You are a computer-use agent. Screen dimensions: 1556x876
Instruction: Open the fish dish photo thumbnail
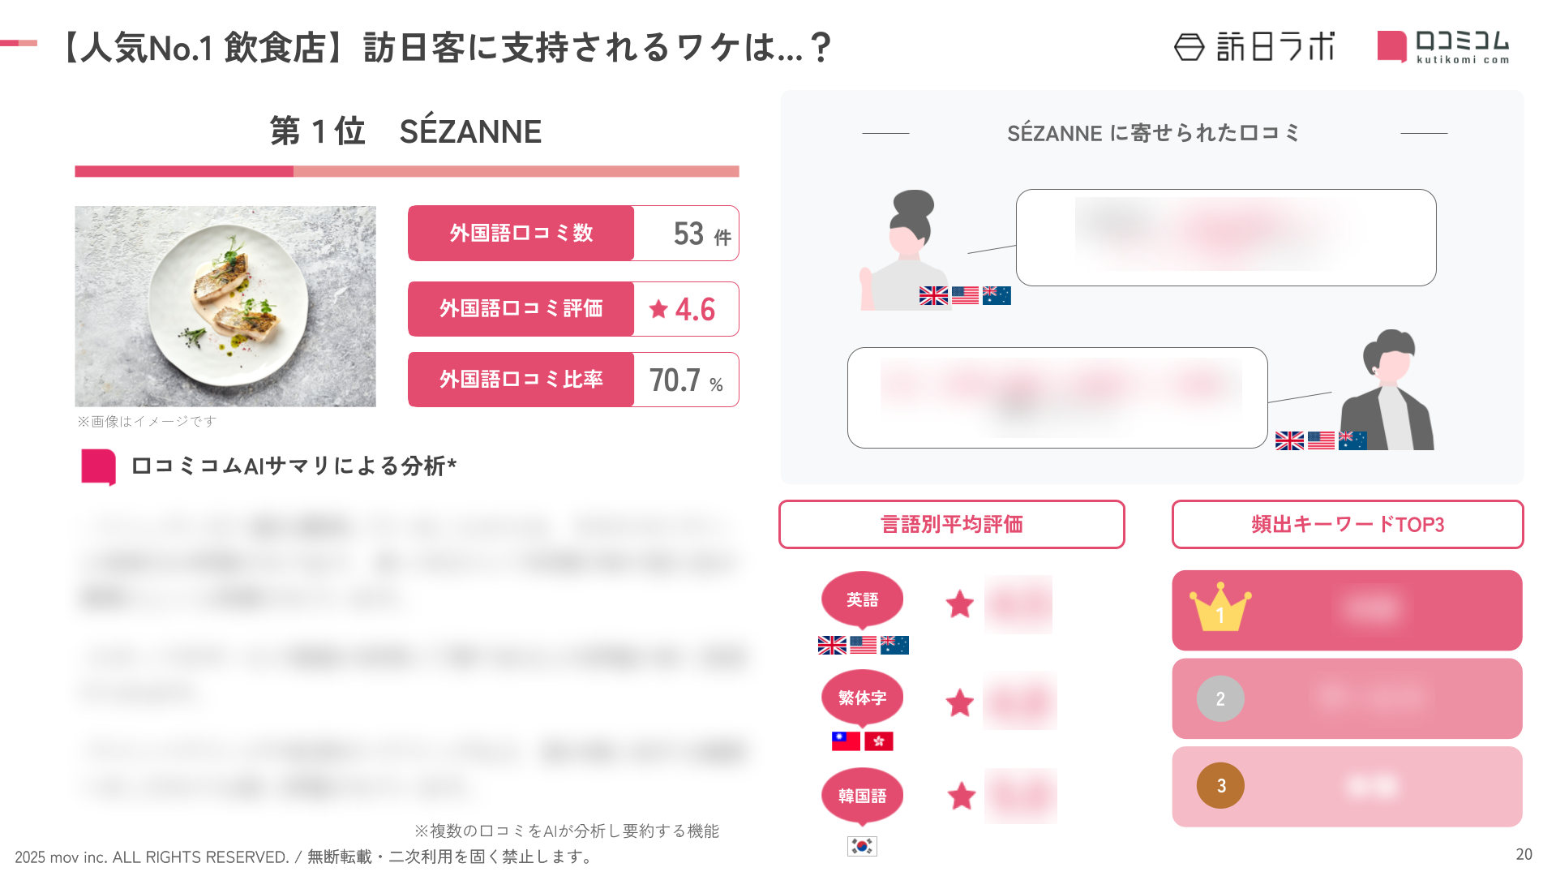225,306
